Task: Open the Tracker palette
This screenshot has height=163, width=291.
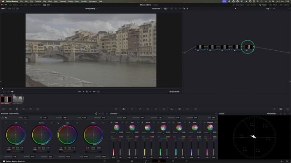Action: [x=156, y=109]
